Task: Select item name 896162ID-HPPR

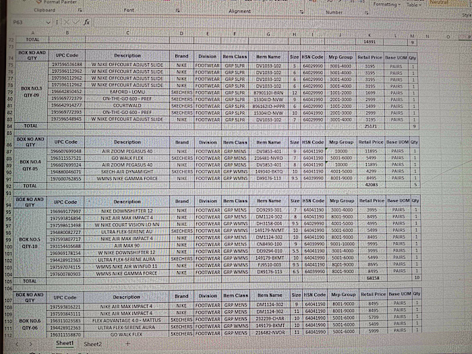Action: pyautogui.click(x=268, y=107)
